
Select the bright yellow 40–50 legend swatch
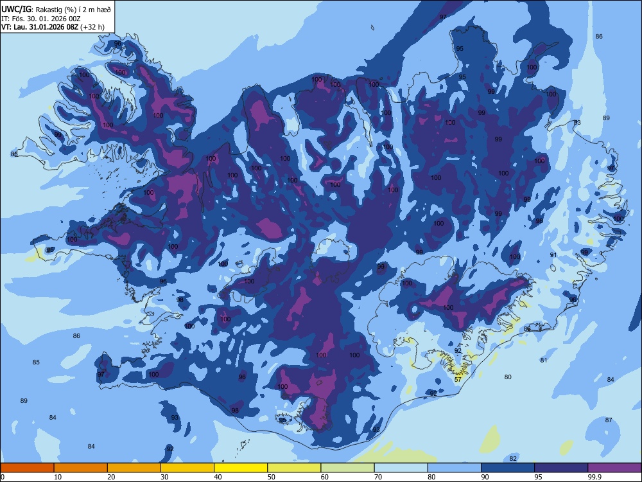241,468
